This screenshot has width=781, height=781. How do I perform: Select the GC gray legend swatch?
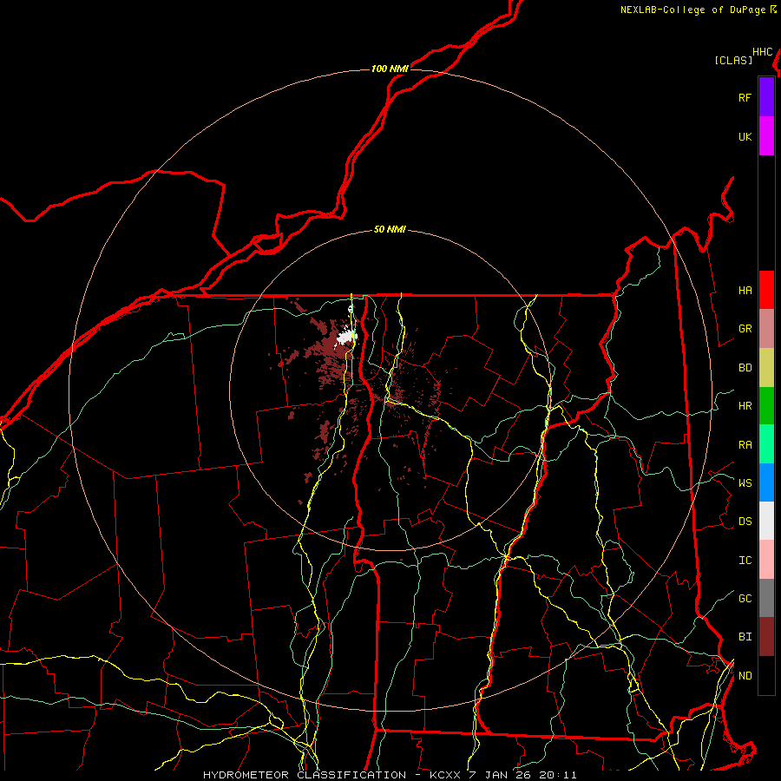point(766,598)
